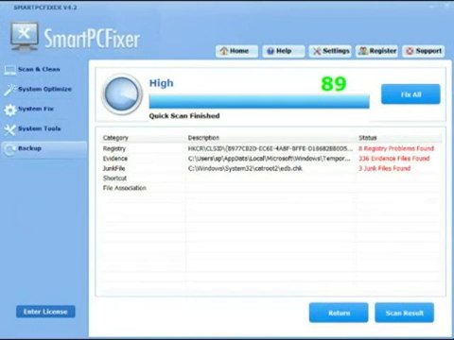Click the Fix All button

[x=410, y=94]
